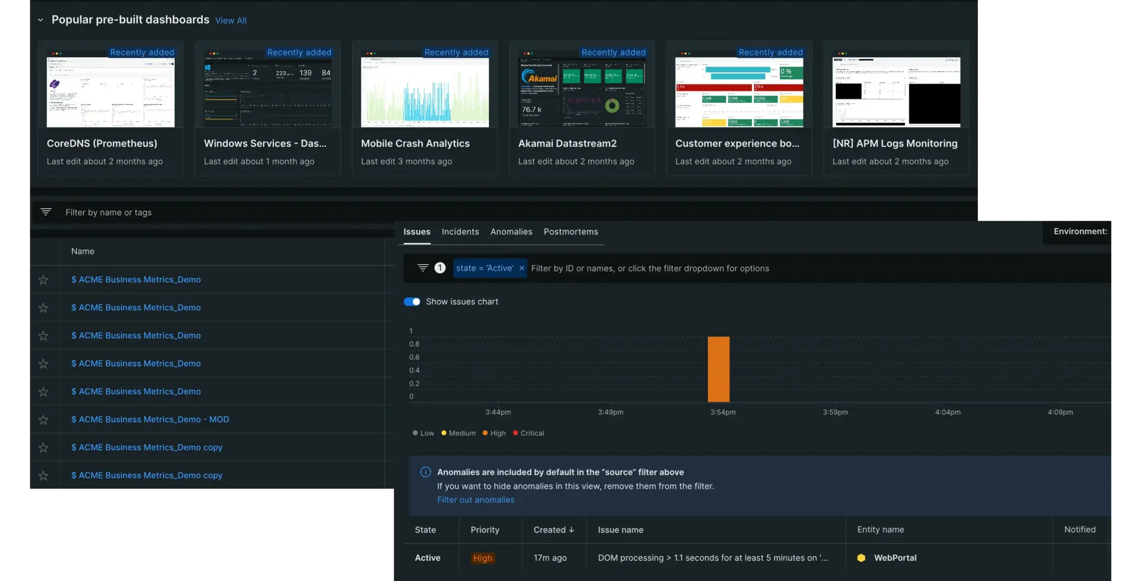The image size is (1142, 581).
Task: Star the last ACME Business Metrics_Demo copy
Action: click(43, 476)
